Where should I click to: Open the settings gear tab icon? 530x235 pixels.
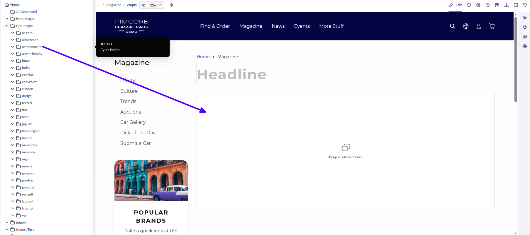[478, 5]
